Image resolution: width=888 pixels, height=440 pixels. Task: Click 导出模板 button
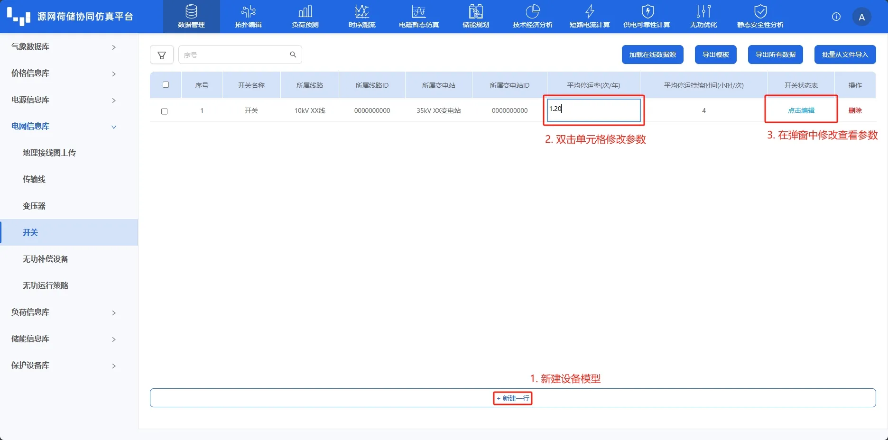click(x=716, y=55)
